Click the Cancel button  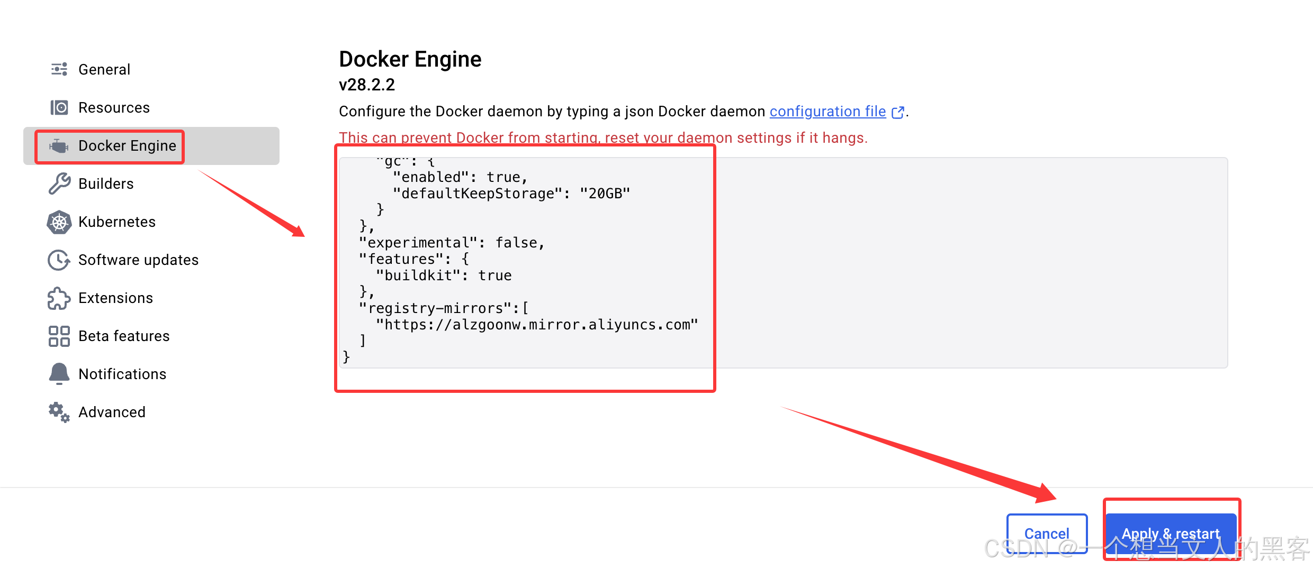[x=1047, y=533]
